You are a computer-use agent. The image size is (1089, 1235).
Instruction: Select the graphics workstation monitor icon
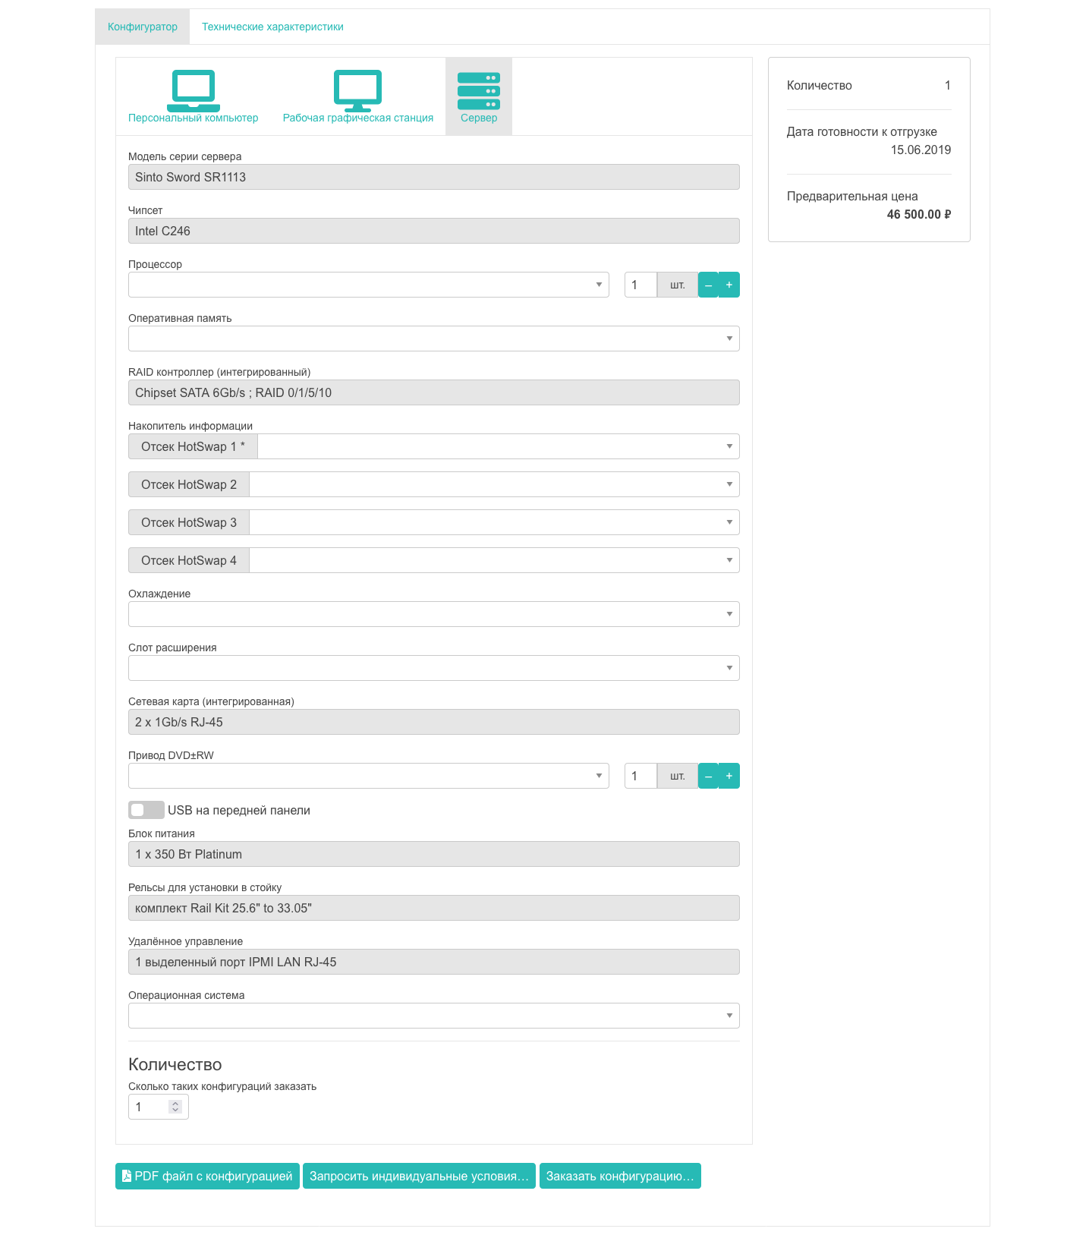(x=357, y=90)
